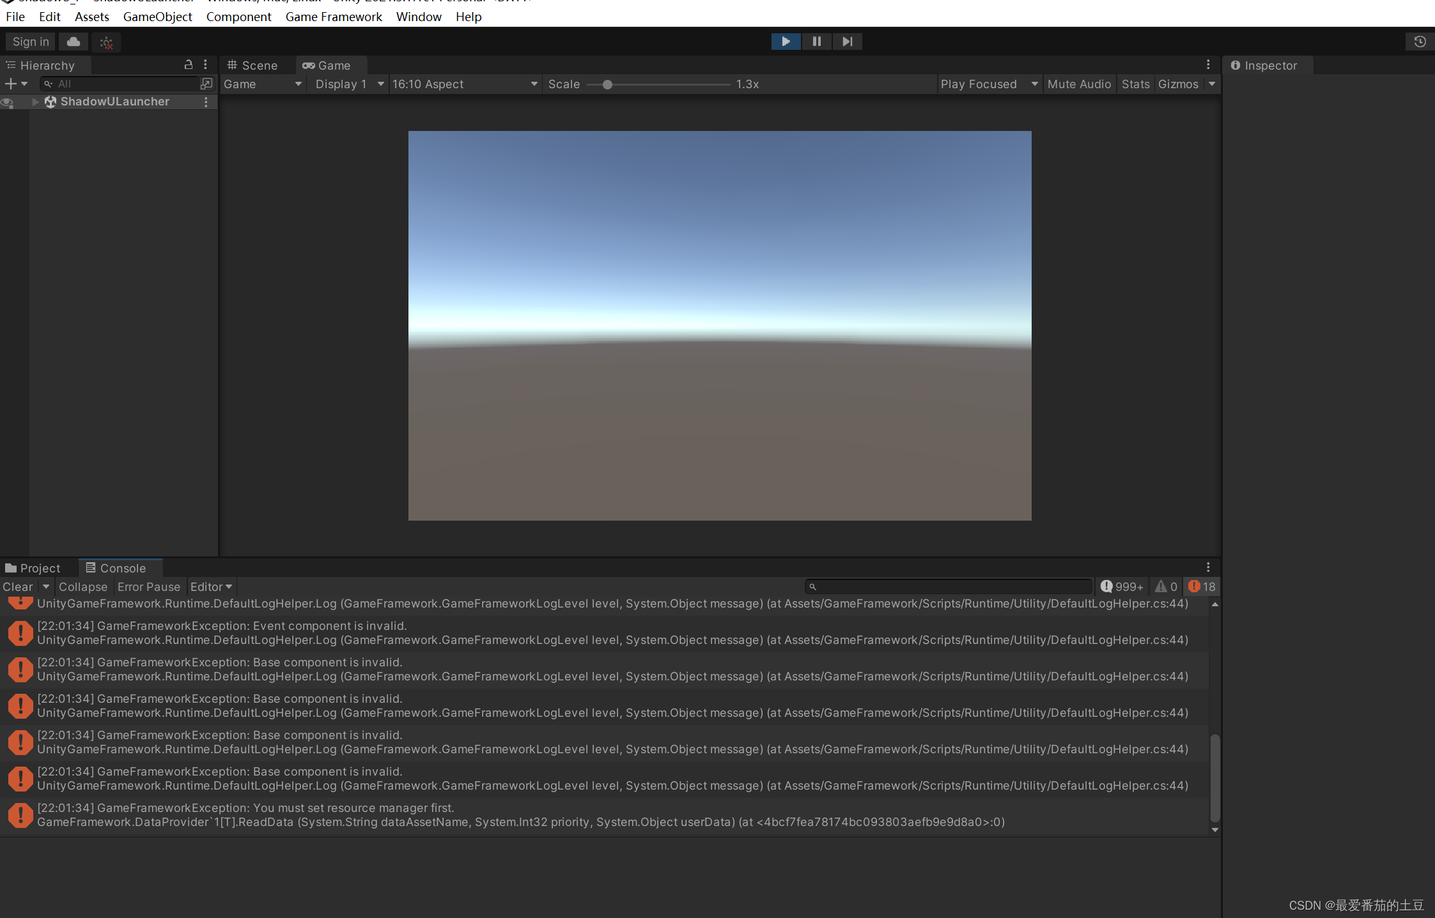Screen dimensions: 1435x918
Task: Pause the running game
Action: (x=816, y=41)
